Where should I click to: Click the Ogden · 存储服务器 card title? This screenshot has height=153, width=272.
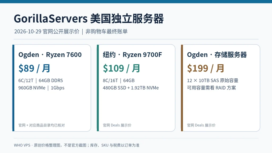click(217, 55)
